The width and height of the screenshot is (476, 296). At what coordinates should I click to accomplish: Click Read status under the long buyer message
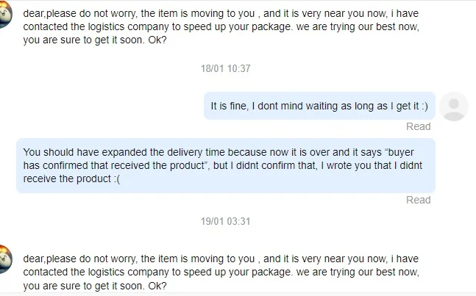click(x=418, y=200)
